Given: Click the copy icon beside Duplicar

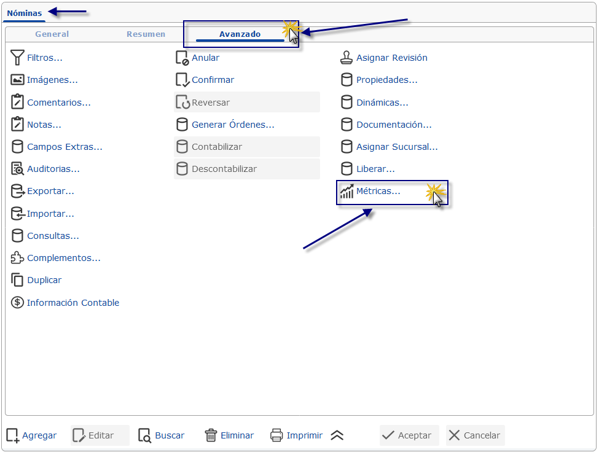Looking at the screenshot, I should 17,280.
